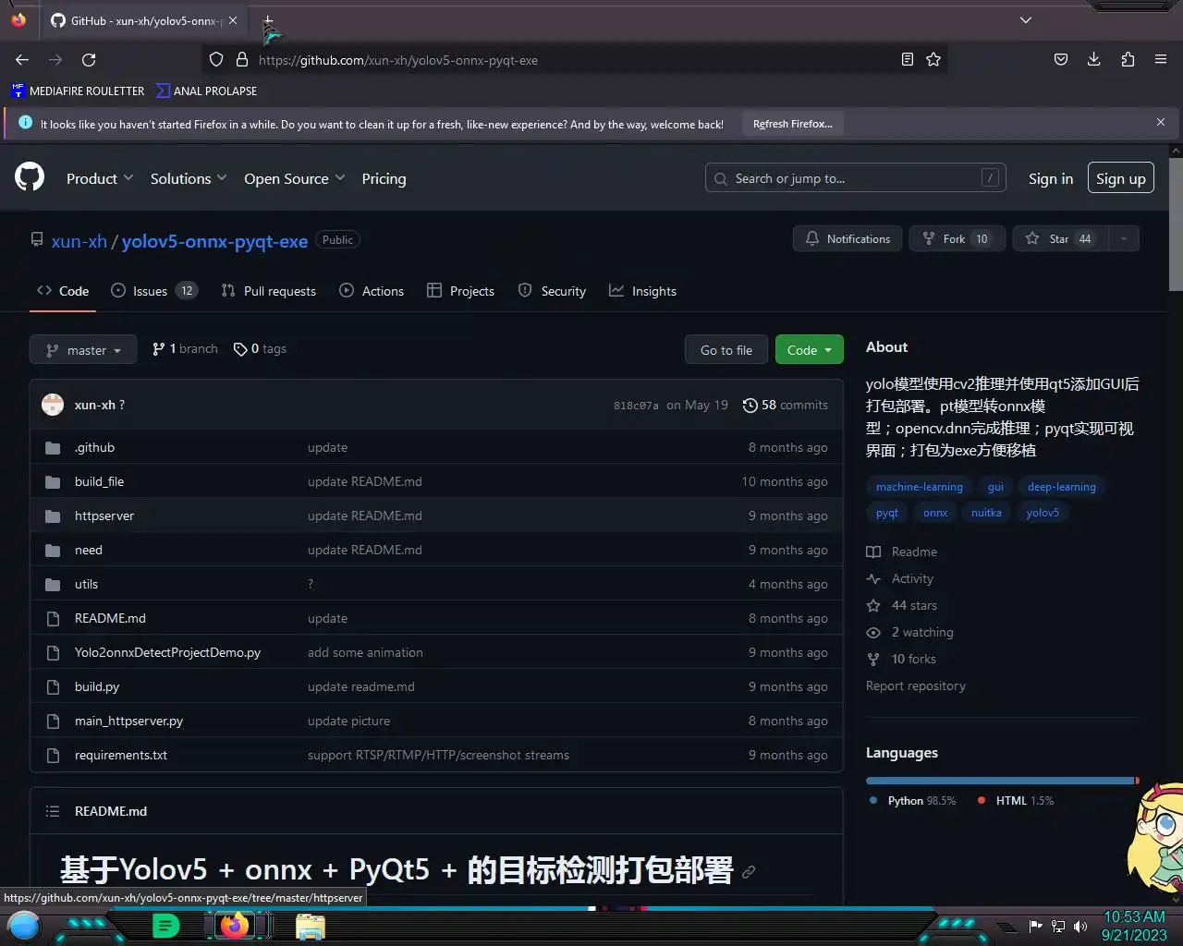Open the list all tabs chevron
1183x946 pixels.
click(1026, 20)
